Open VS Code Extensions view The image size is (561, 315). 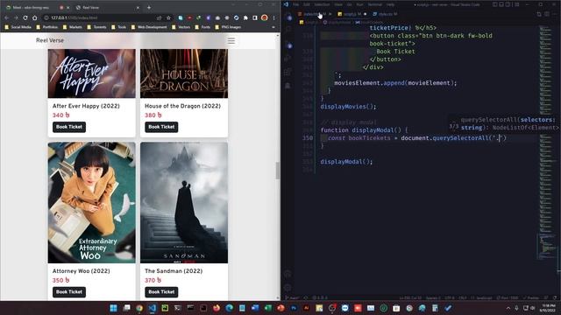coord(288,73)
